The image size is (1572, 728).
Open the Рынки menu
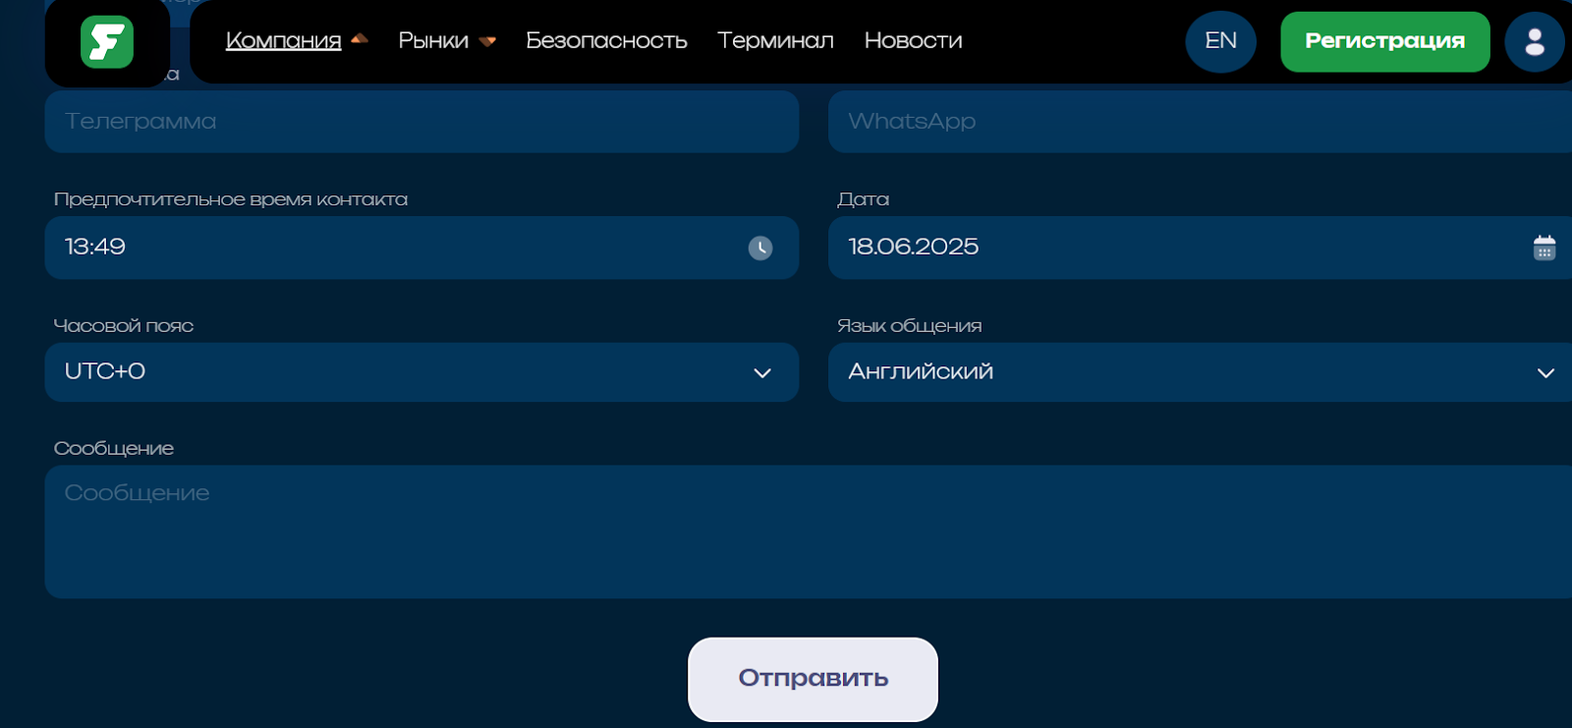point(433,40)
